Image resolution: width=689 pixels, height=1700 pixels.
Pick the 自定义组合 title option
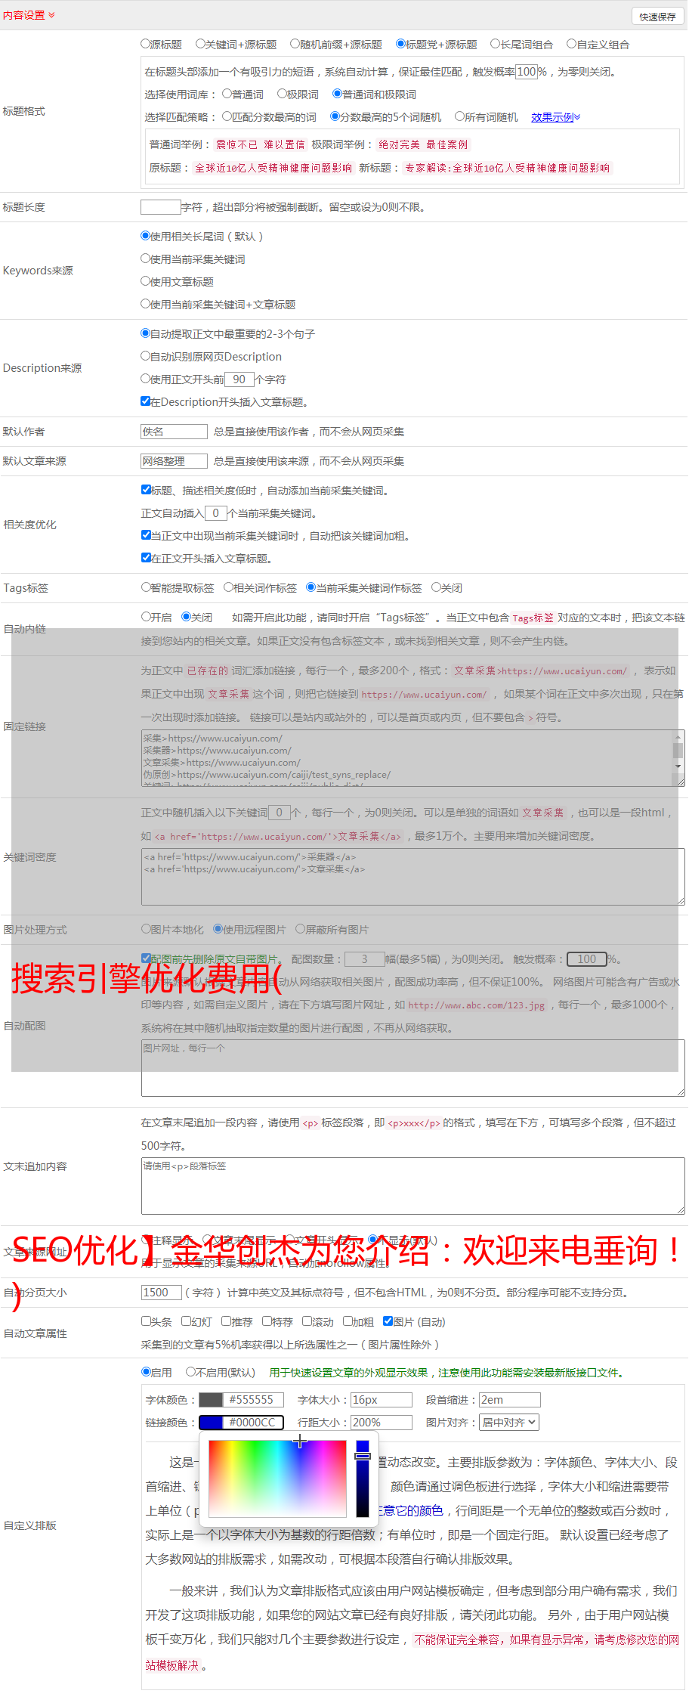pos(572,44)
